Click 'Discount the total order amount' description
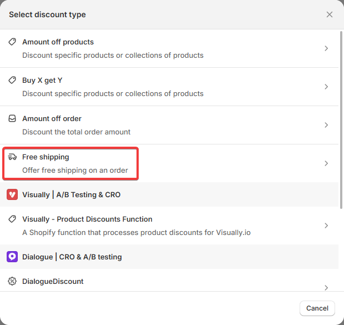 point(77,132)
